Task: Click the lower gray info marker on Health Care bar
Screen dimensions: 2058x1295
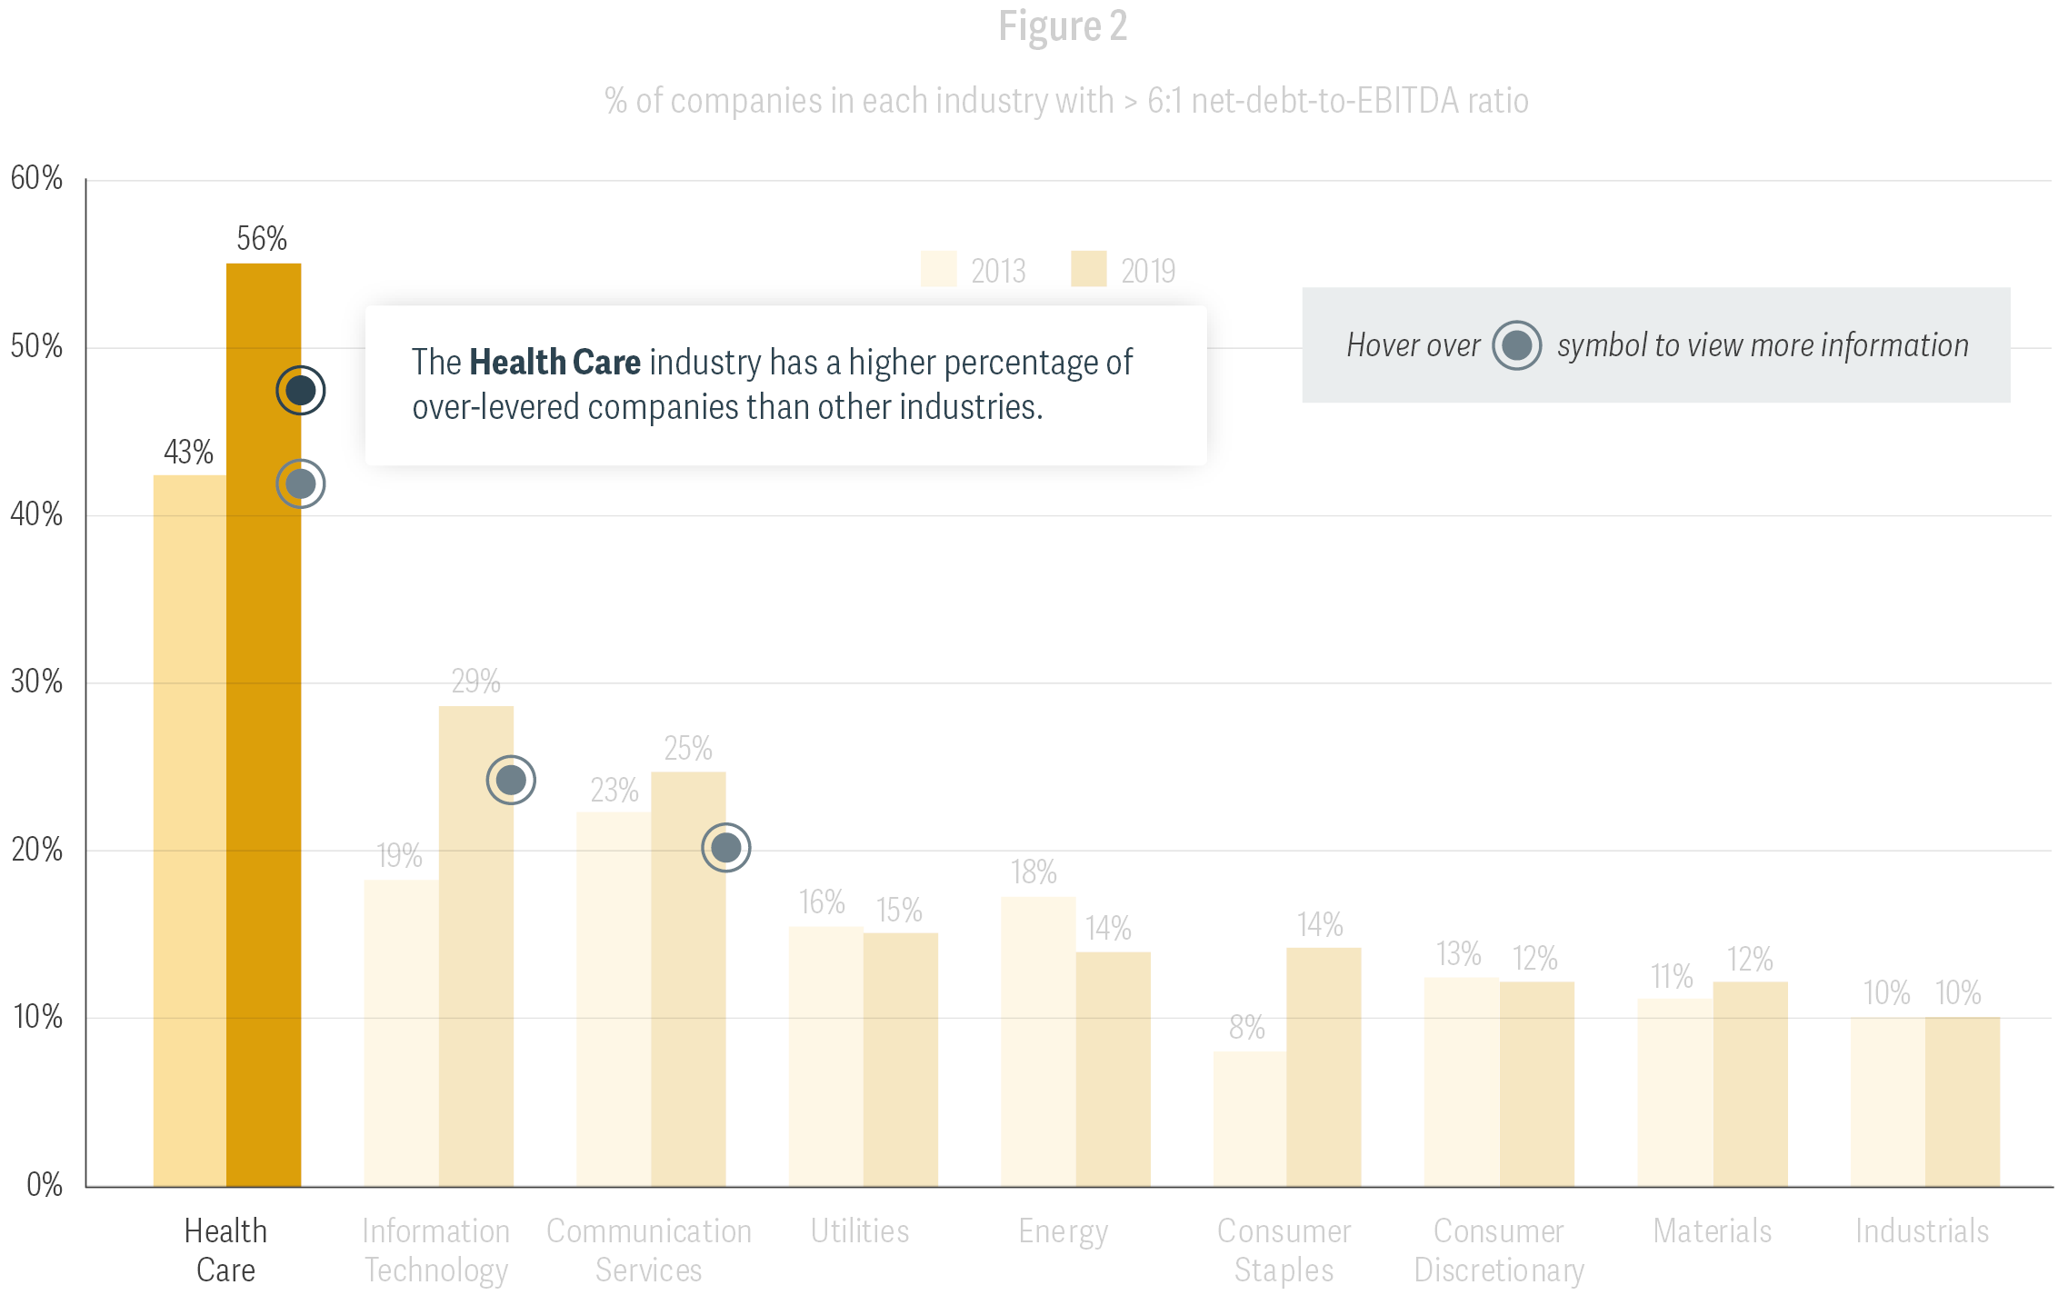Action: (300, 483)
